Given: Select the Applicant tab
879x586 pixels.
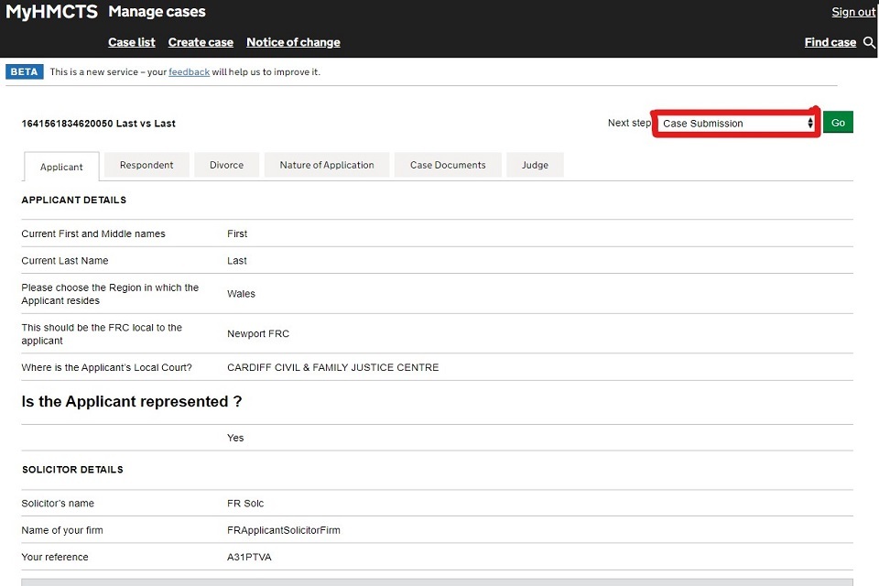Looking at the screenshot, I should coord(61,167).
